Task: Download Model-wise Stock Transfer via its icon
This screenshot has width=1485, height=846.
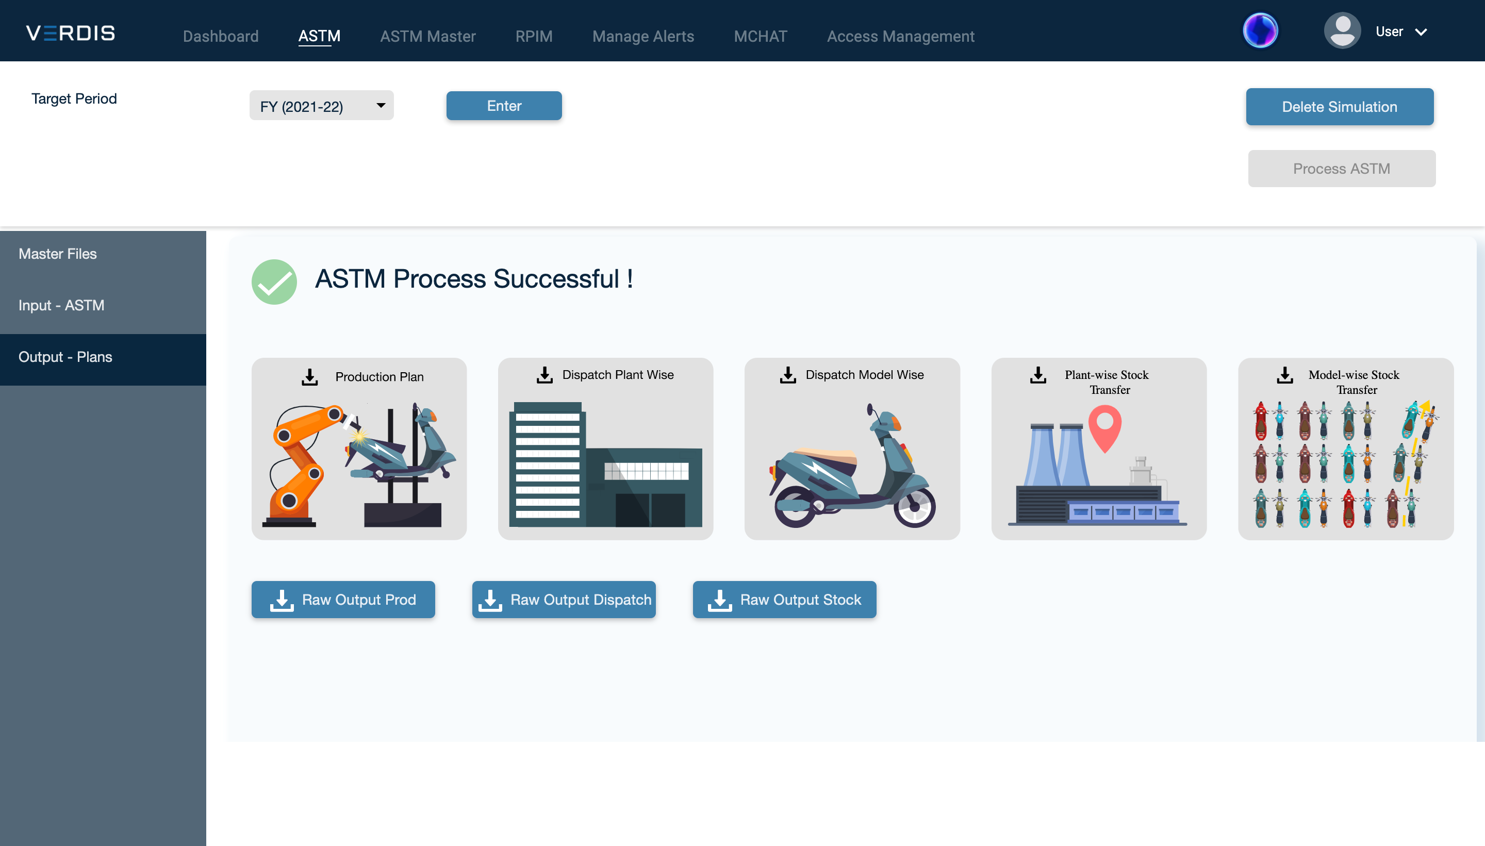Action: (x=1285, y=375)
